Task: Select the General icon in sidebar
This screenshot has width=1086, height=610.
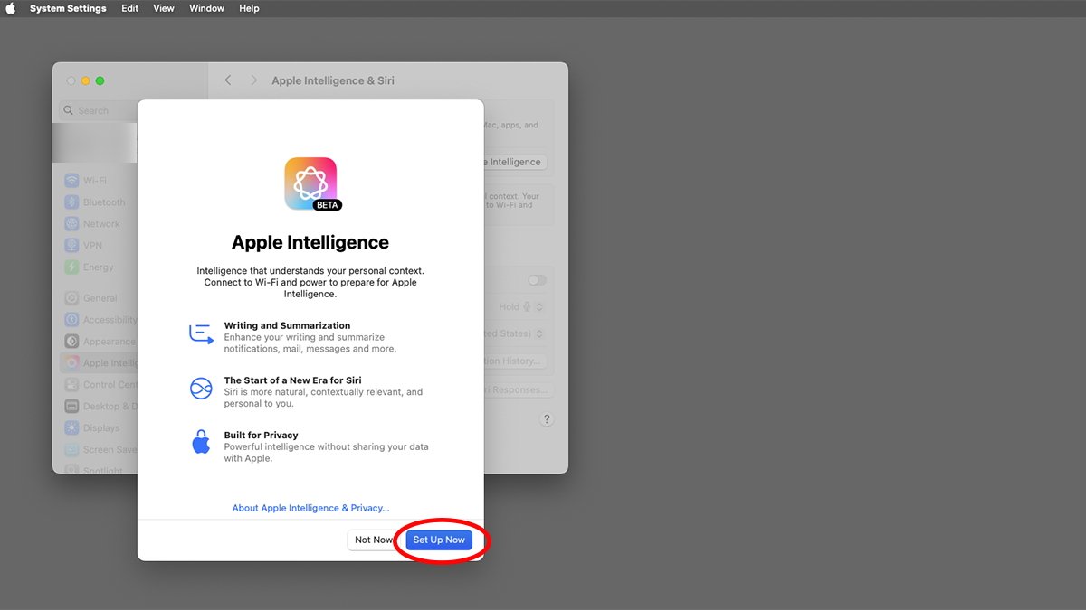Action: pos(71,297)
